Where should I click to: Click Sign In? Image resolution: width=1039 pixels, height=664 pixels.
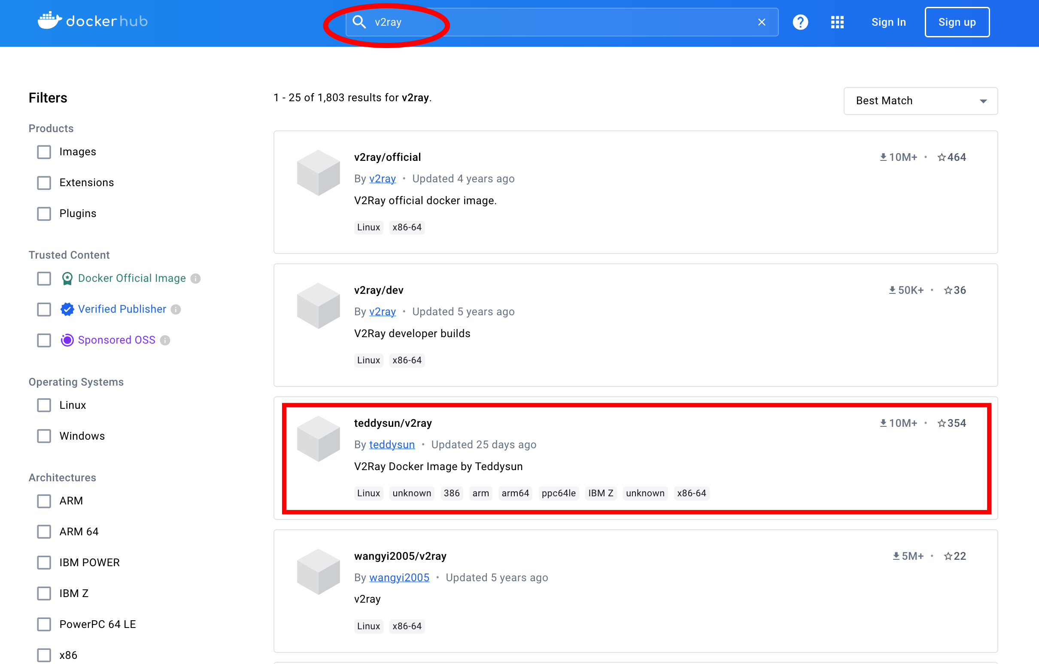[888, 22]
